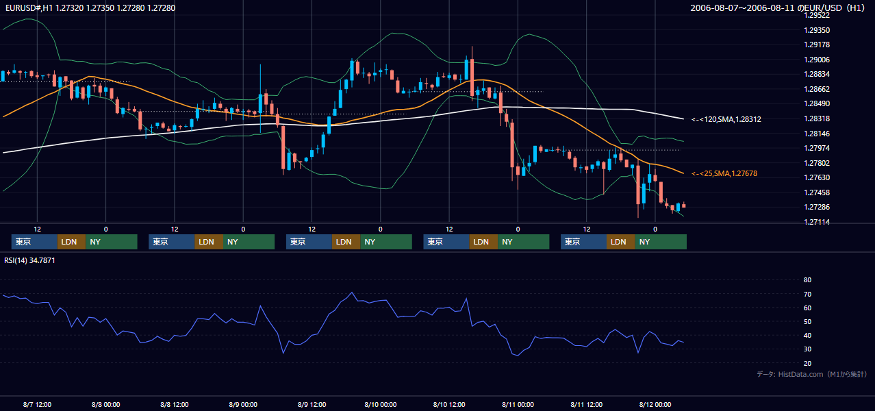
Task: Click RSI scale value 60
Action: click(x=807, y=308)
